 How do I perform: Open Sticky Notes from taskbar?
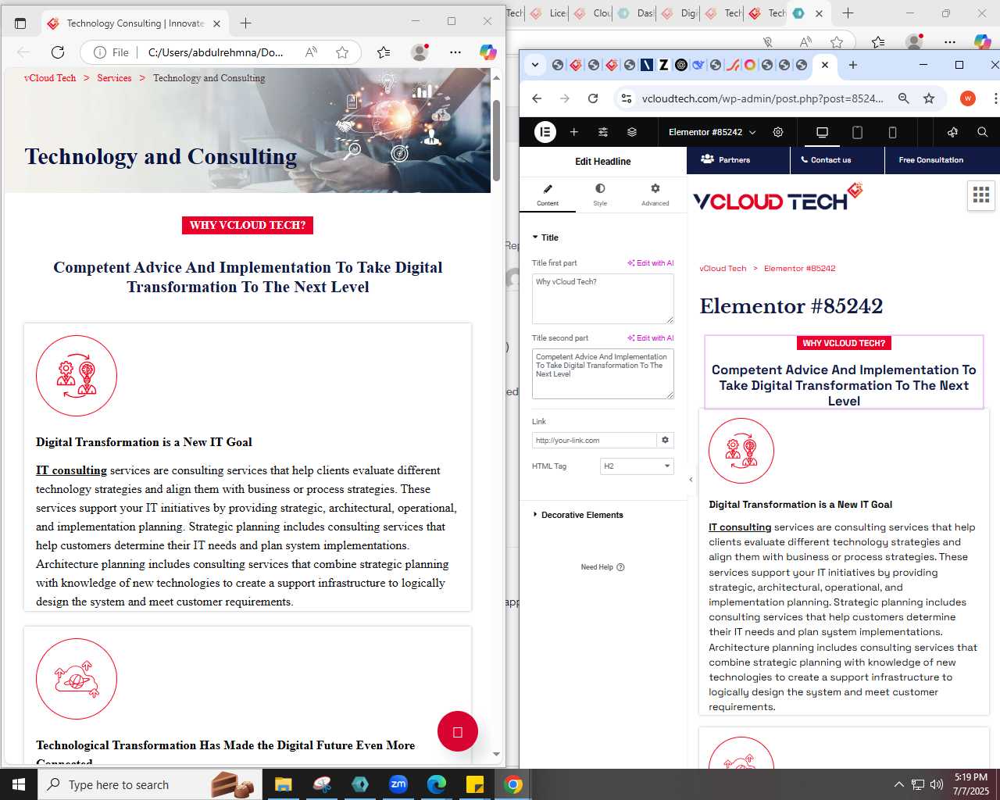[x=475, y=784]
